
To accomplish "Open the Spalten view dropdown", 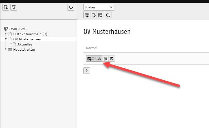I will tap(99, 7).
